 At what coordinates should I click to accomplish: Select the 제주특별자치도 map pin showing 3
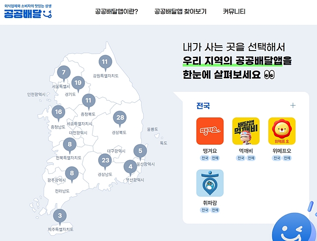tap(60, 217)
